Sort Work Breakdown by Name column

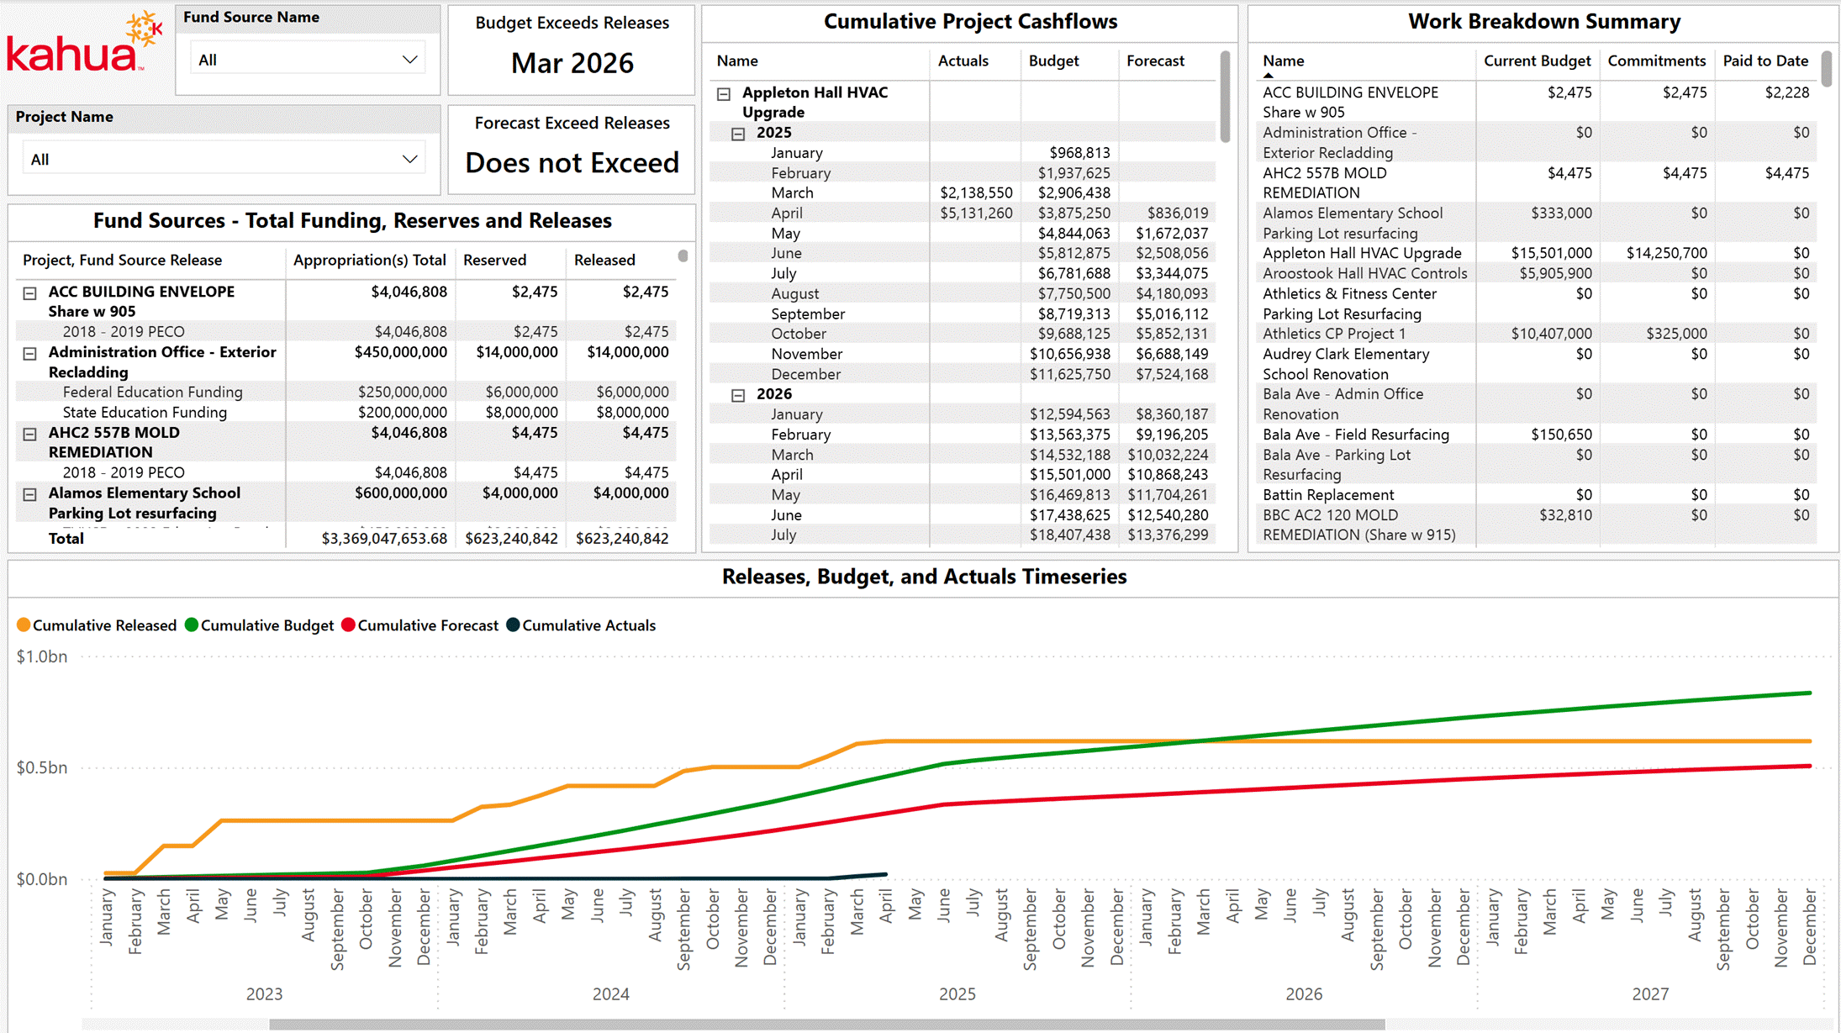(x=1283, y=61)
